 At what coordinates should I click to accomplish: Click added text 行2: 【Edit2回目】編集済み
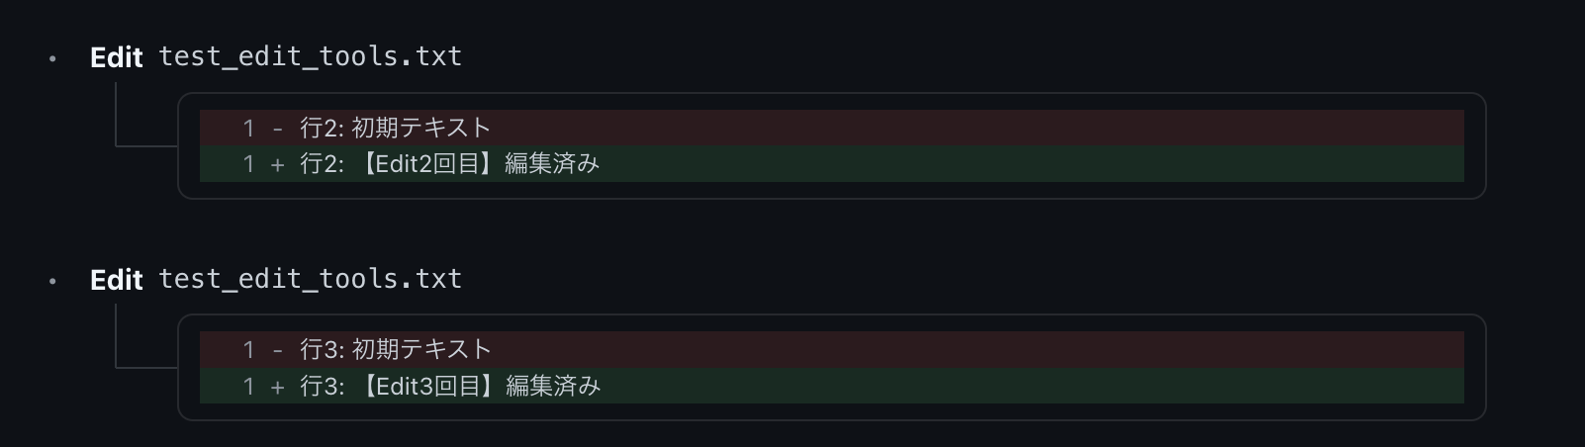click(450, 163)
